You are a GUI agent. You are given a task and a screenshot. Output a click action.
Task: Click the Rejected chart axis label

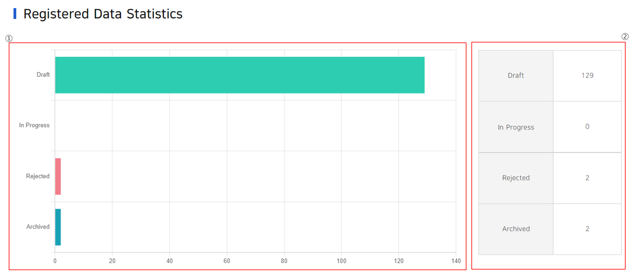coord(38,176)
